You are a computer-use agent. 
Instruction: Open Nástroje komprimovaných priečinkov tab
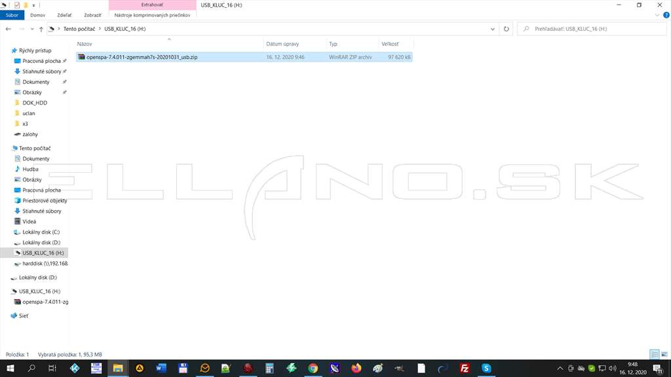tap(152, 15)
